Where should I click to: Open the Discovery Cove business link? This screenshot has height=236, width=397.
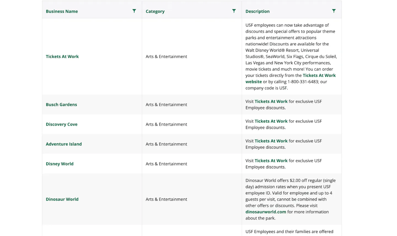point(61,124)
